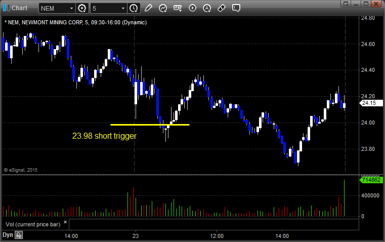Click the 24.20 price axis label
The height and width of the screenshot is (242, 385).
[x=368, y=96]
